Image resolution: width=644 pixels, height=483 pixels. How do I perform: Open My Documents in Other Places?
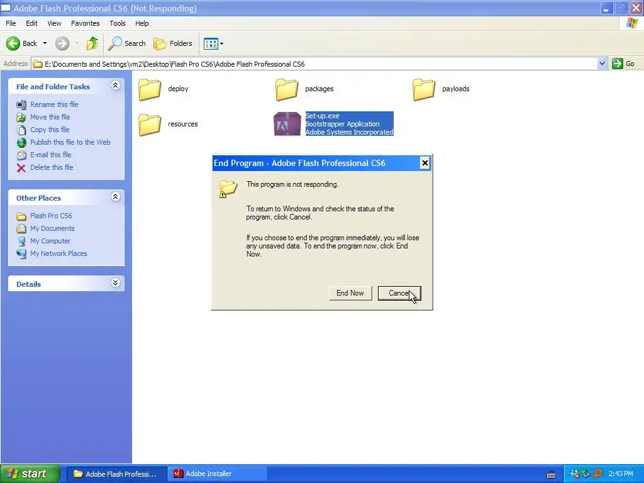tap(52, 228)
